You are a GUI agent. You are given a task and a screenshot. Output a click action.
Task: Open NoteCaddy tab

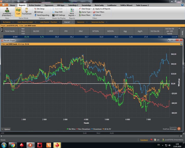[99, 5]
